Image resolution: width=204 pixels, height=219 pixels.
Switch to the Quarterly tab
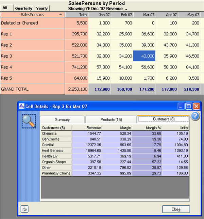(x=23, y=8)
